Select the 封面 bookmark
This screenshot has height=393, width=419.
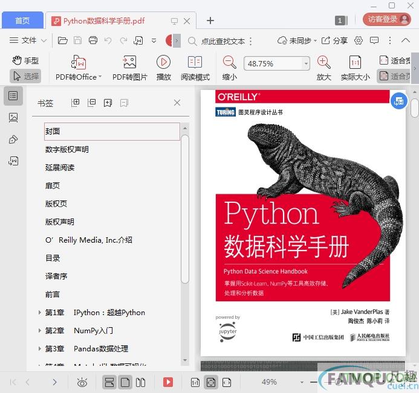pyautogui.click(x=112, y=131)
